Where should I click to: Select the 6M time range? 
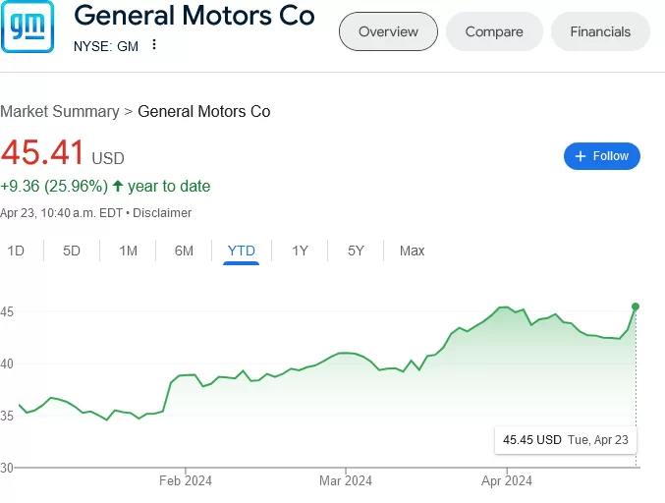pyautogui.click(x=184, y=251)
